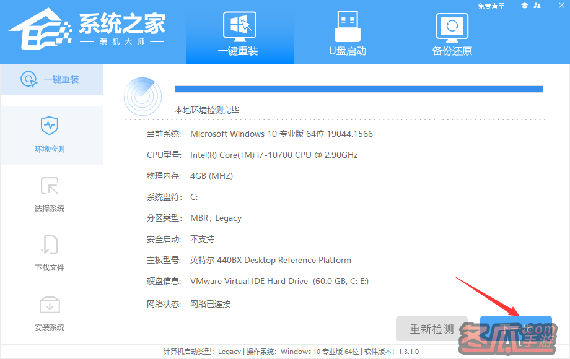Click the blue 下一步 button
Screen dimensions: 570x359
tap(516, 329)
